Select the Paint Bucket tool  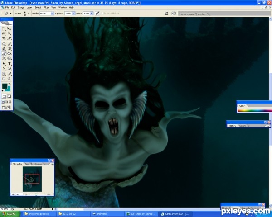coord(9,53)
